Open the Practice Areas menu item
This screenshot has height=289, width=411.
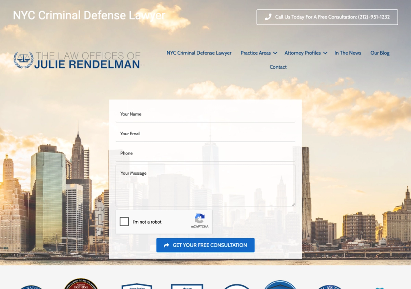(256, 53)
